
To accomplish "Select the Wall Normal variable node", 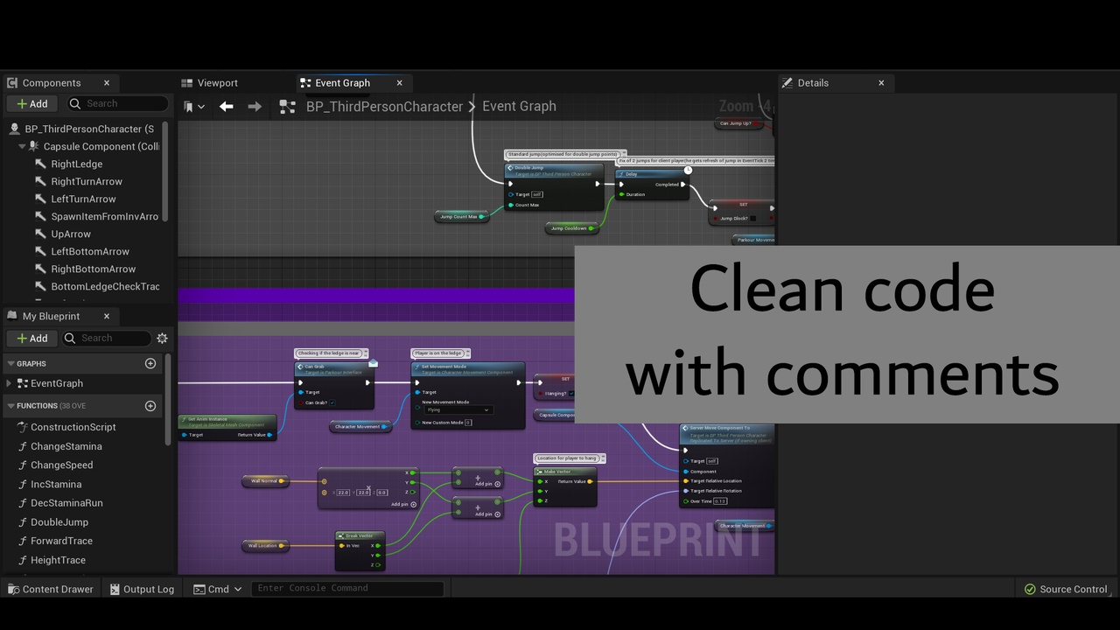I will click(265, 481).
